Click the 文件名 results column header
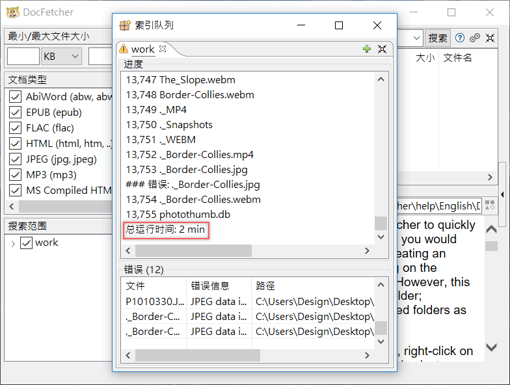The height and width of the screenshot is (385, 510). [x=457, y=58]
